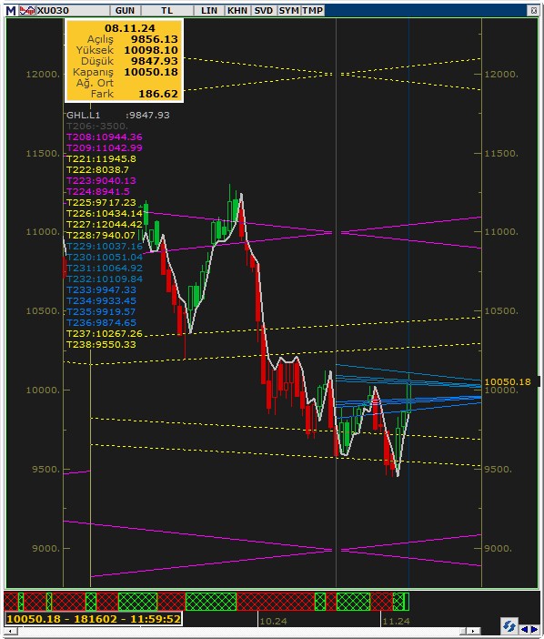This screenshot has height=639, width=544.
Task: Select trend line label T231:10064.92
Action: pyautogui.click(x=105, y=269)
